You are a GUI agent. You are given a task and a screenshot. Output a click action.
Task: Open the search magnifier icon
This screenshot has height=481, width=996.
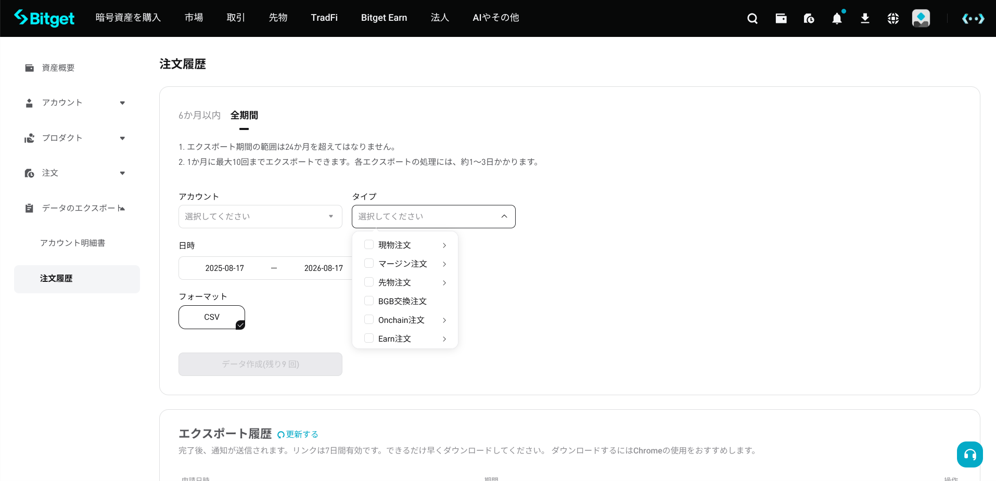pyautogui.click(x=752, y=19)
